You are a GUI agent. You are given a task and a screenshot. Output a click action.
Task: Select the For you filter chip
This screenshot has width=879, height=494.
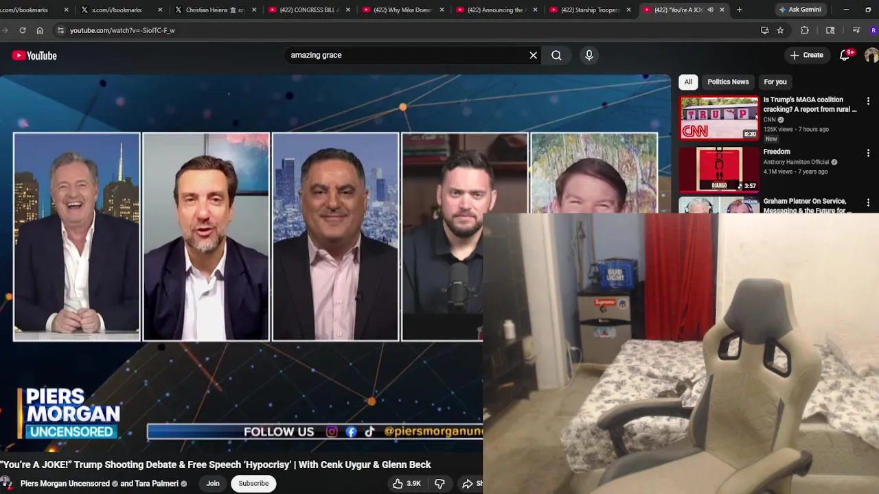point(775,82)
